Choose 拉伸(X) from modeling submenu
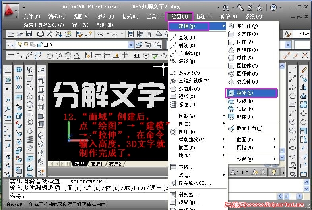 tap(252, 93)
